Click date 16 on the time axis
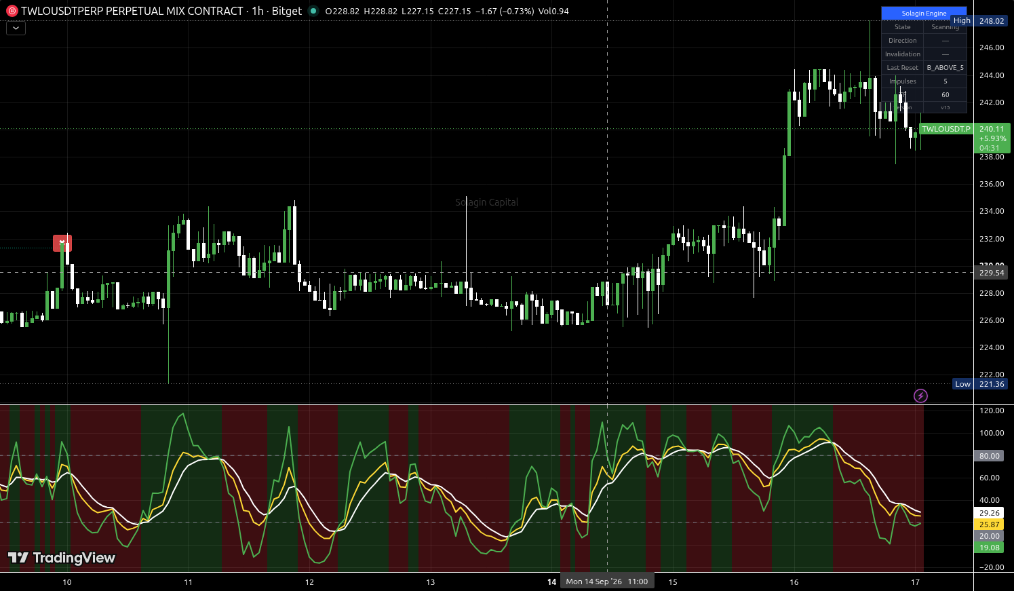Image resolution: width=1014 pixels, height=591 pixels. (794, 582)
